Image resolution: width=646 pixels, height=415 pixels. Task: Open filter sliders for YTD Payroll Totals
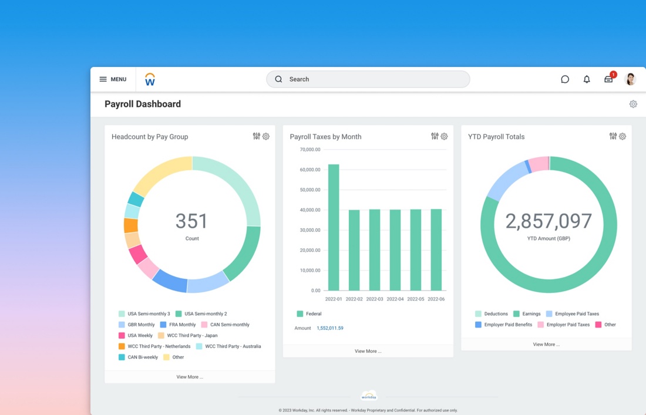click(x=613, y=136)
